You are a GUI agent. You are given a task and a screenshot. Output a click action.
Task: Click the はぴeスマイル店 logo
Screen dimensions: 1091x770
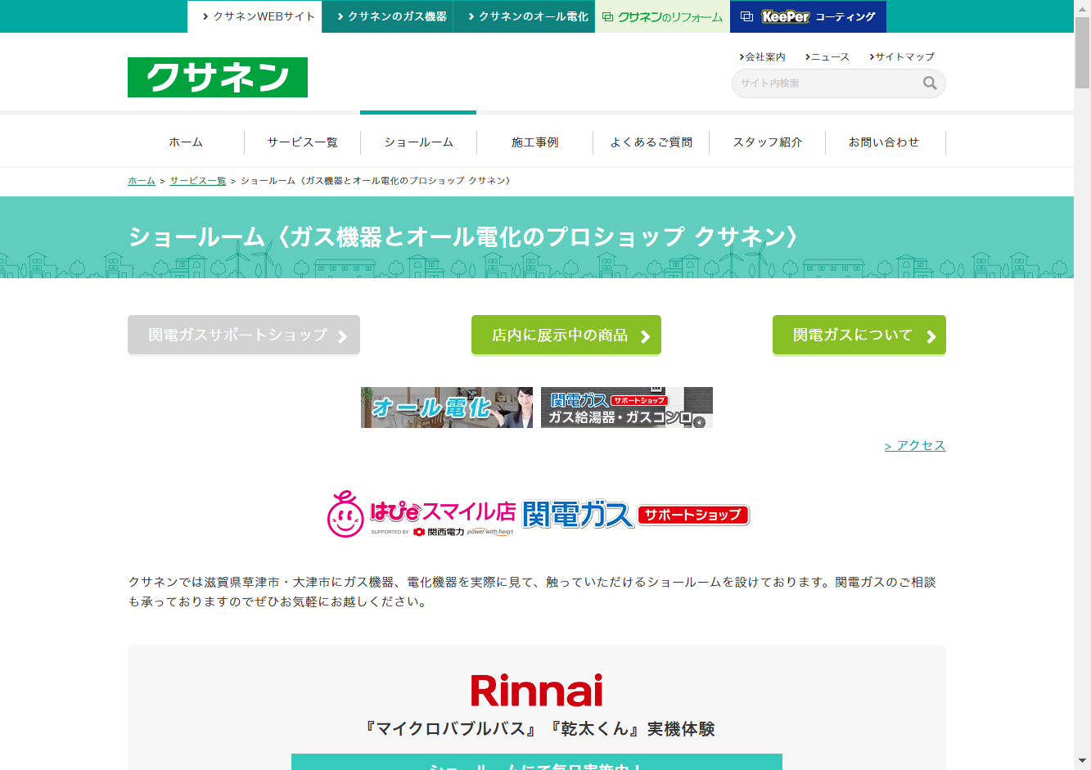point(421,514)
